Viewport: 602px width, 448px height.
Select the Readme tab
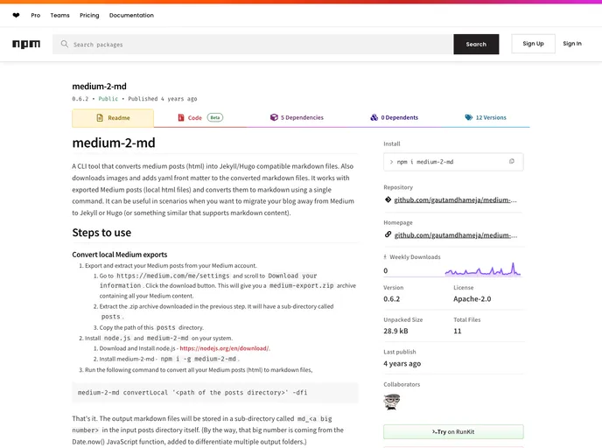pos(113,118)
